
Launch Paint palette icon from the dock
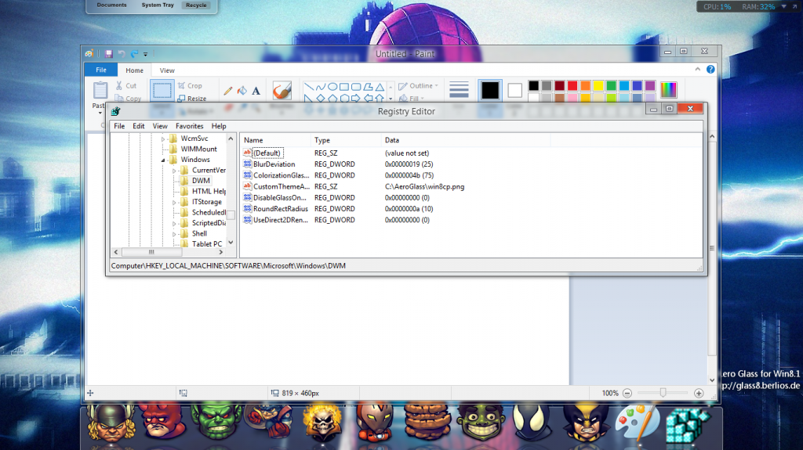(636, 423)
